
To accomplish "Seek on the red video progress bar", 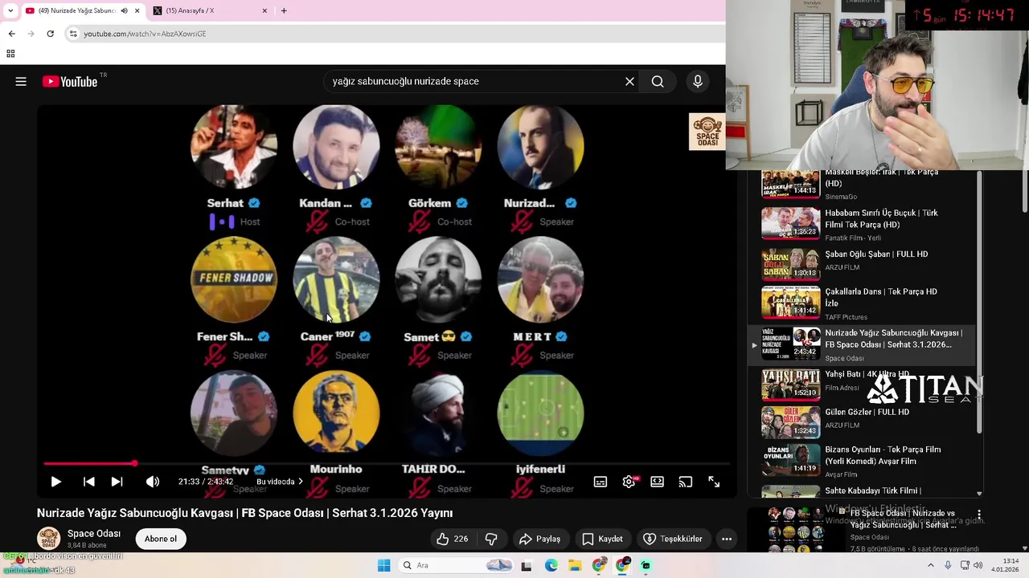I will 387,464.
